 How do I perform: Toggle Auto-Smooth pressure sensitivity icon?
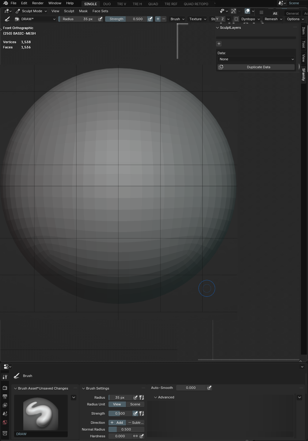209,388
